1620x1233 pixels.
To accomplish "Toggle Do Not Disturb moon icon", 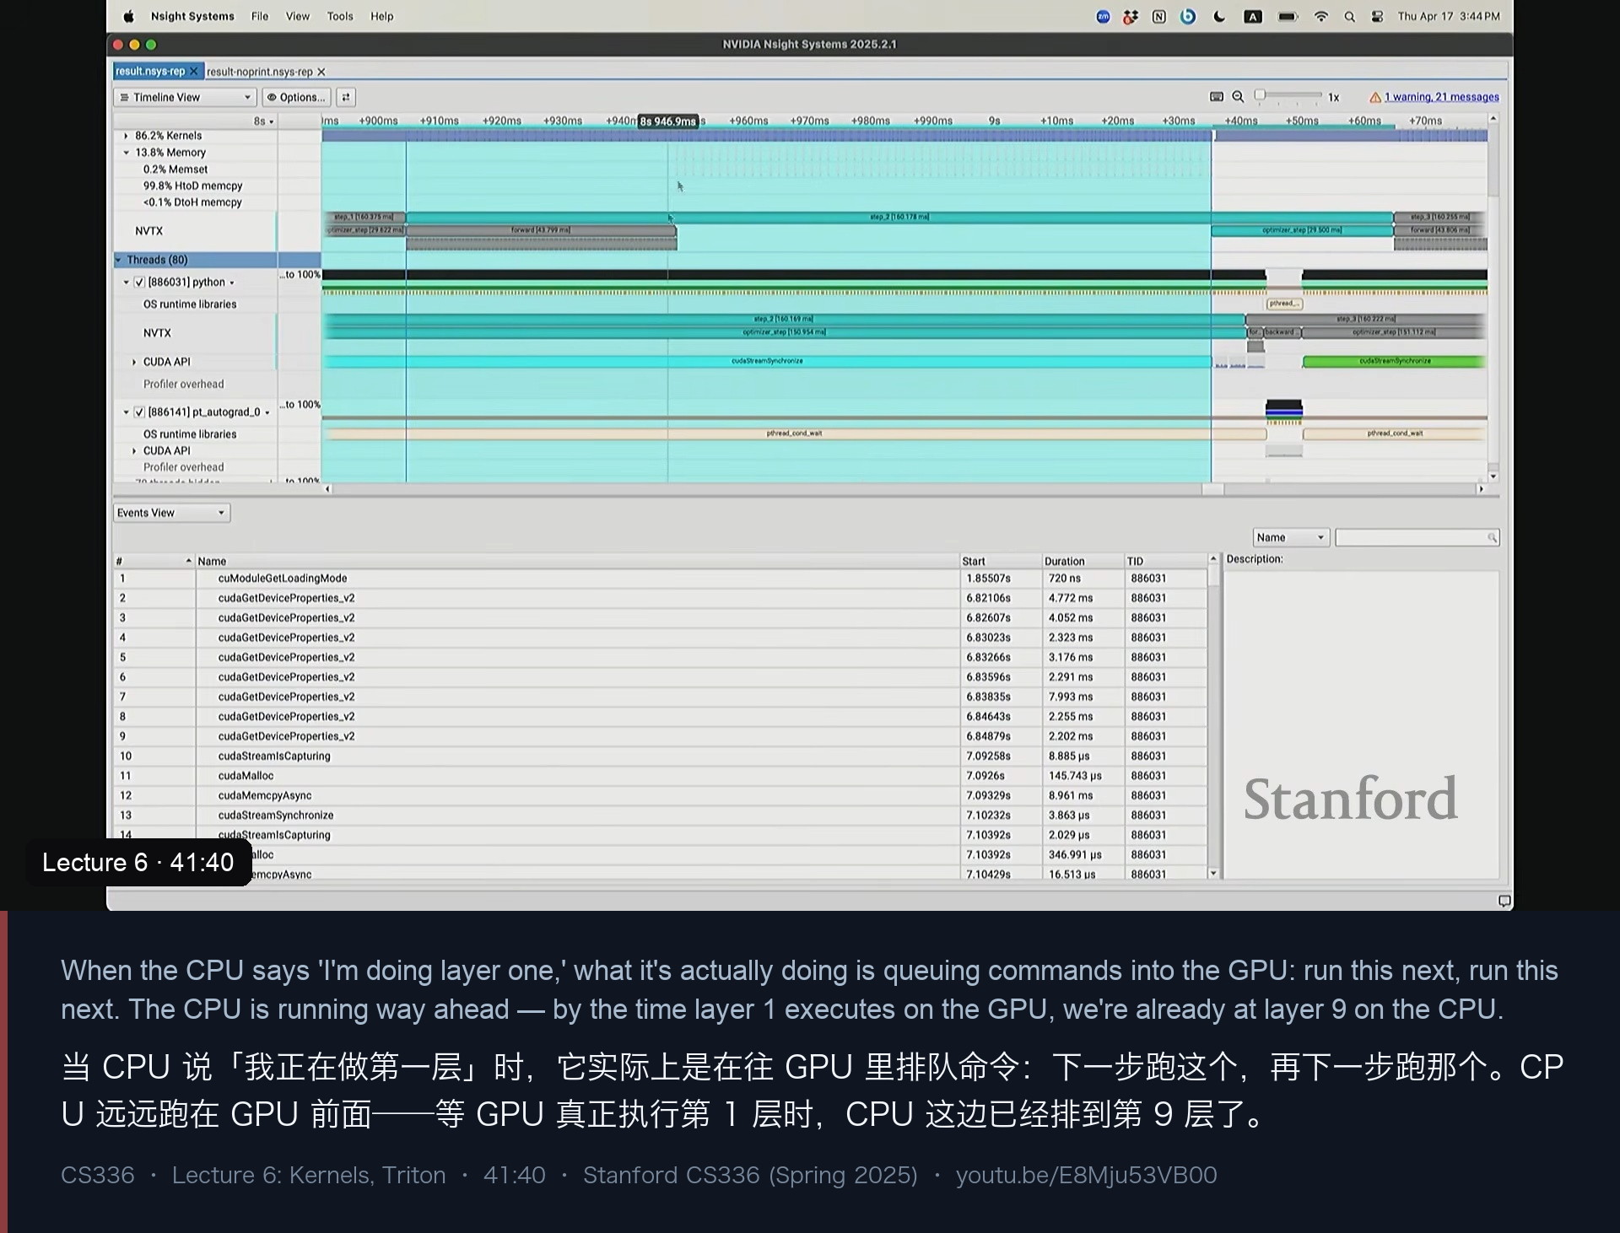I will [x=1219, y=16].
